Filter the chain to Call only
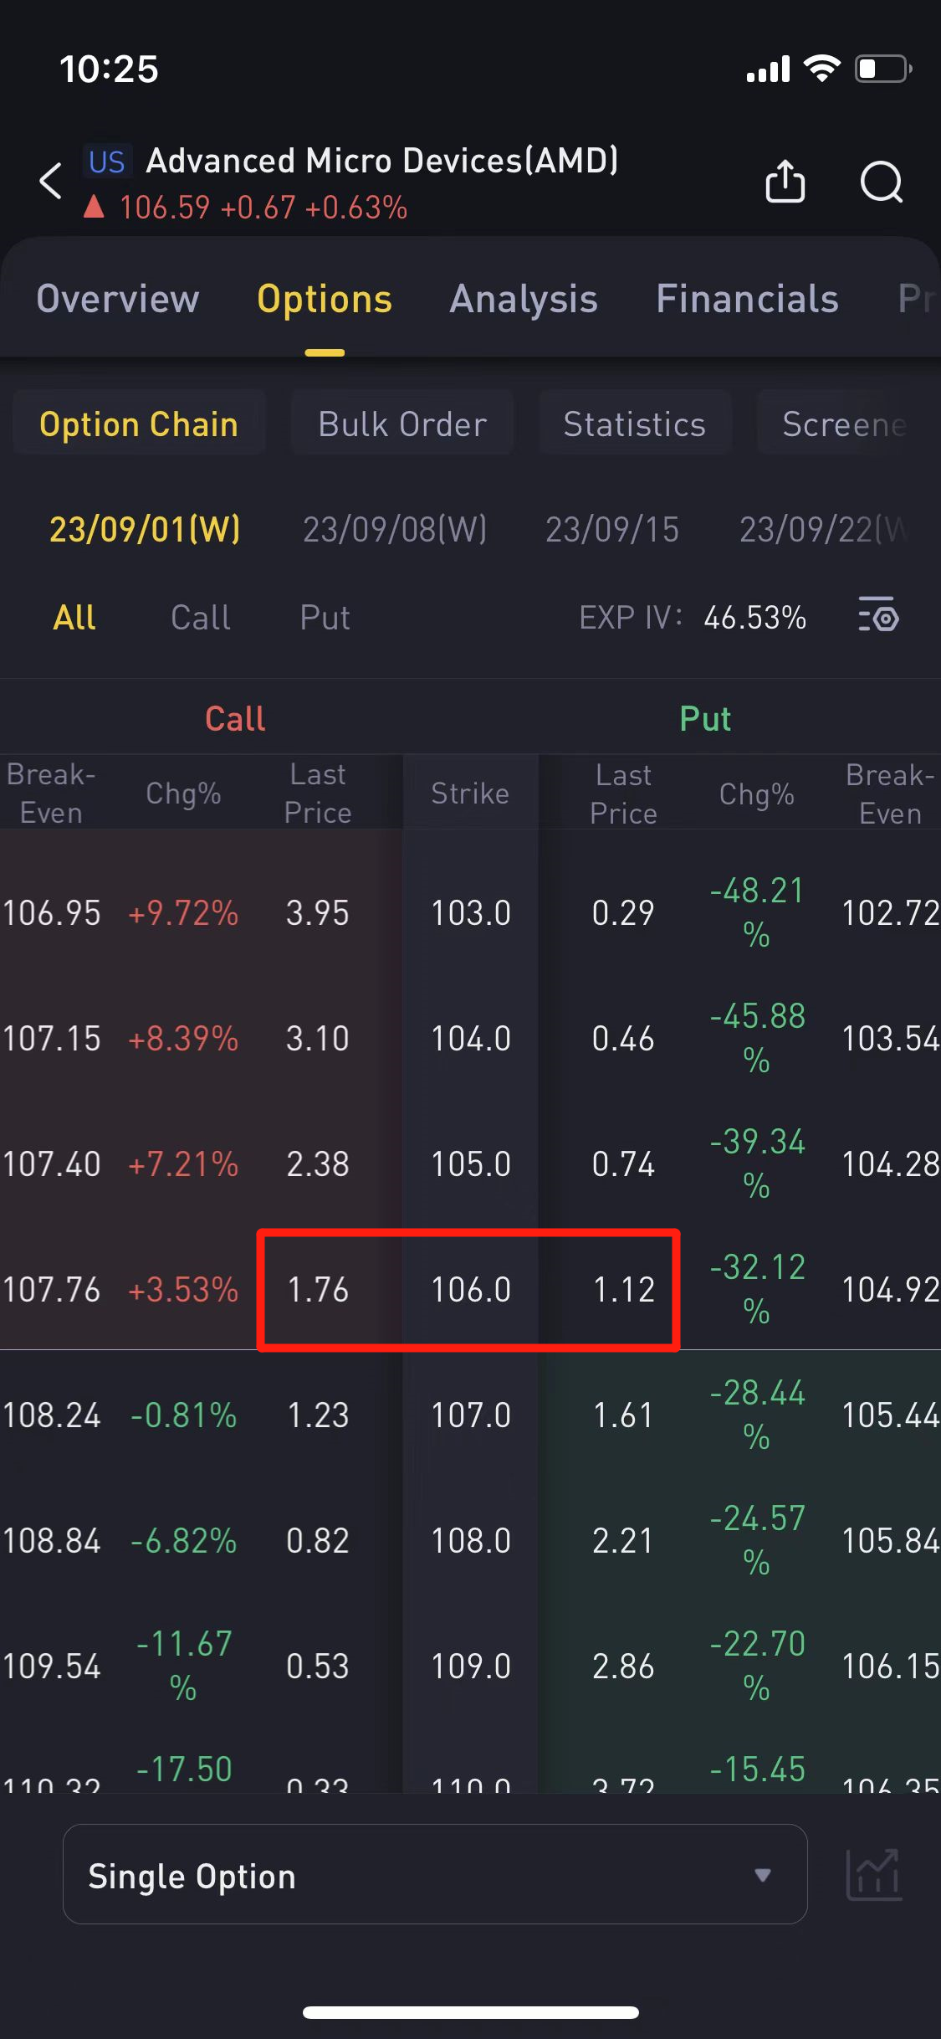 pyautogui.click(x=200, y=618)
